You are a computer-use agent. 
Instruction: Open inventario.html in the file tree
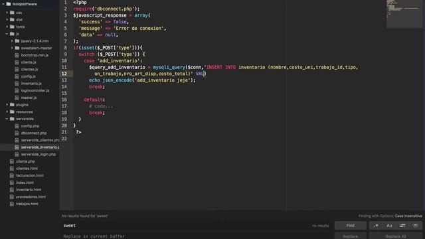click(x=29, y=190)
